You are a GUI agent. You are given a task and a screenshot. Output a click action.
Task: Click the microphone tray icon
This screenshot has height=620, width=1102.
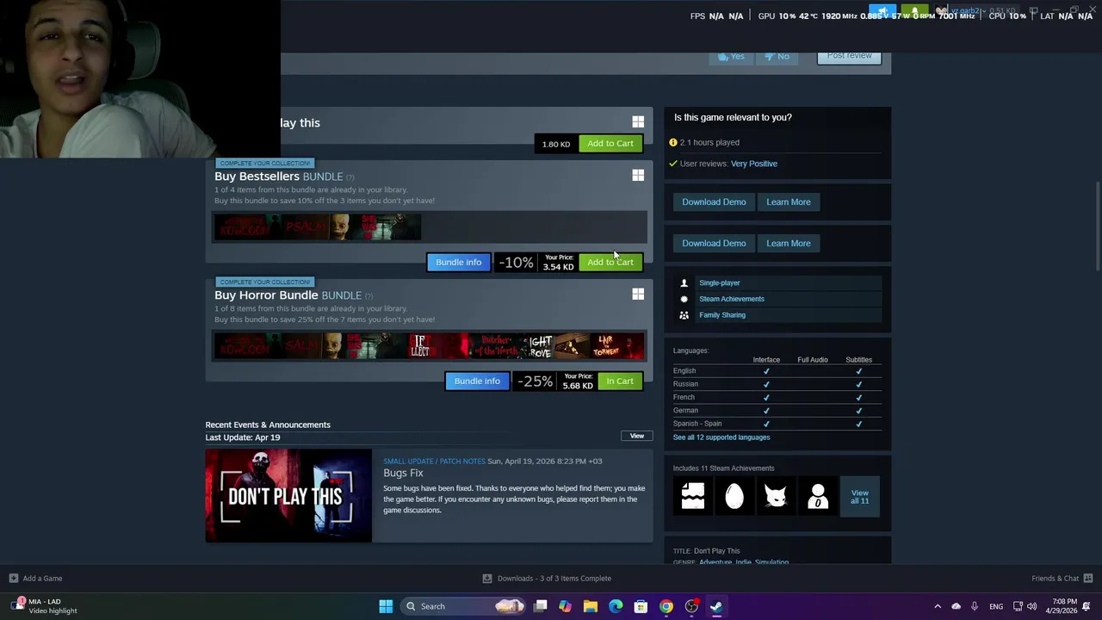pos(974,606)
